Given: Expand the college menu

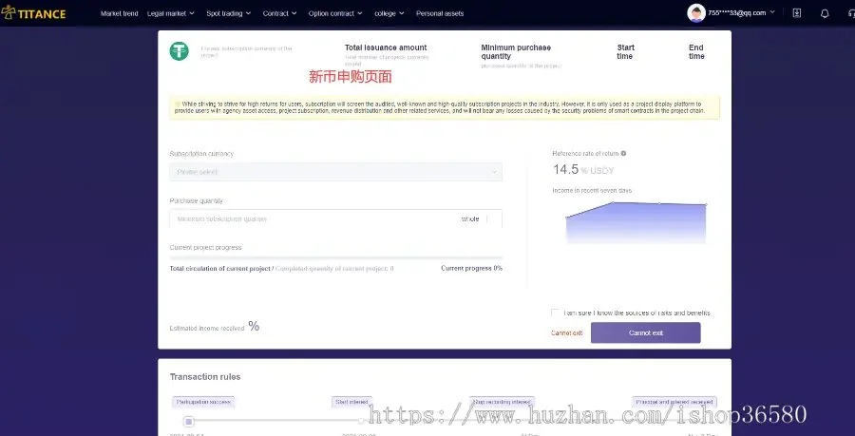Looking at the screenshot, I should pos(389,13).
